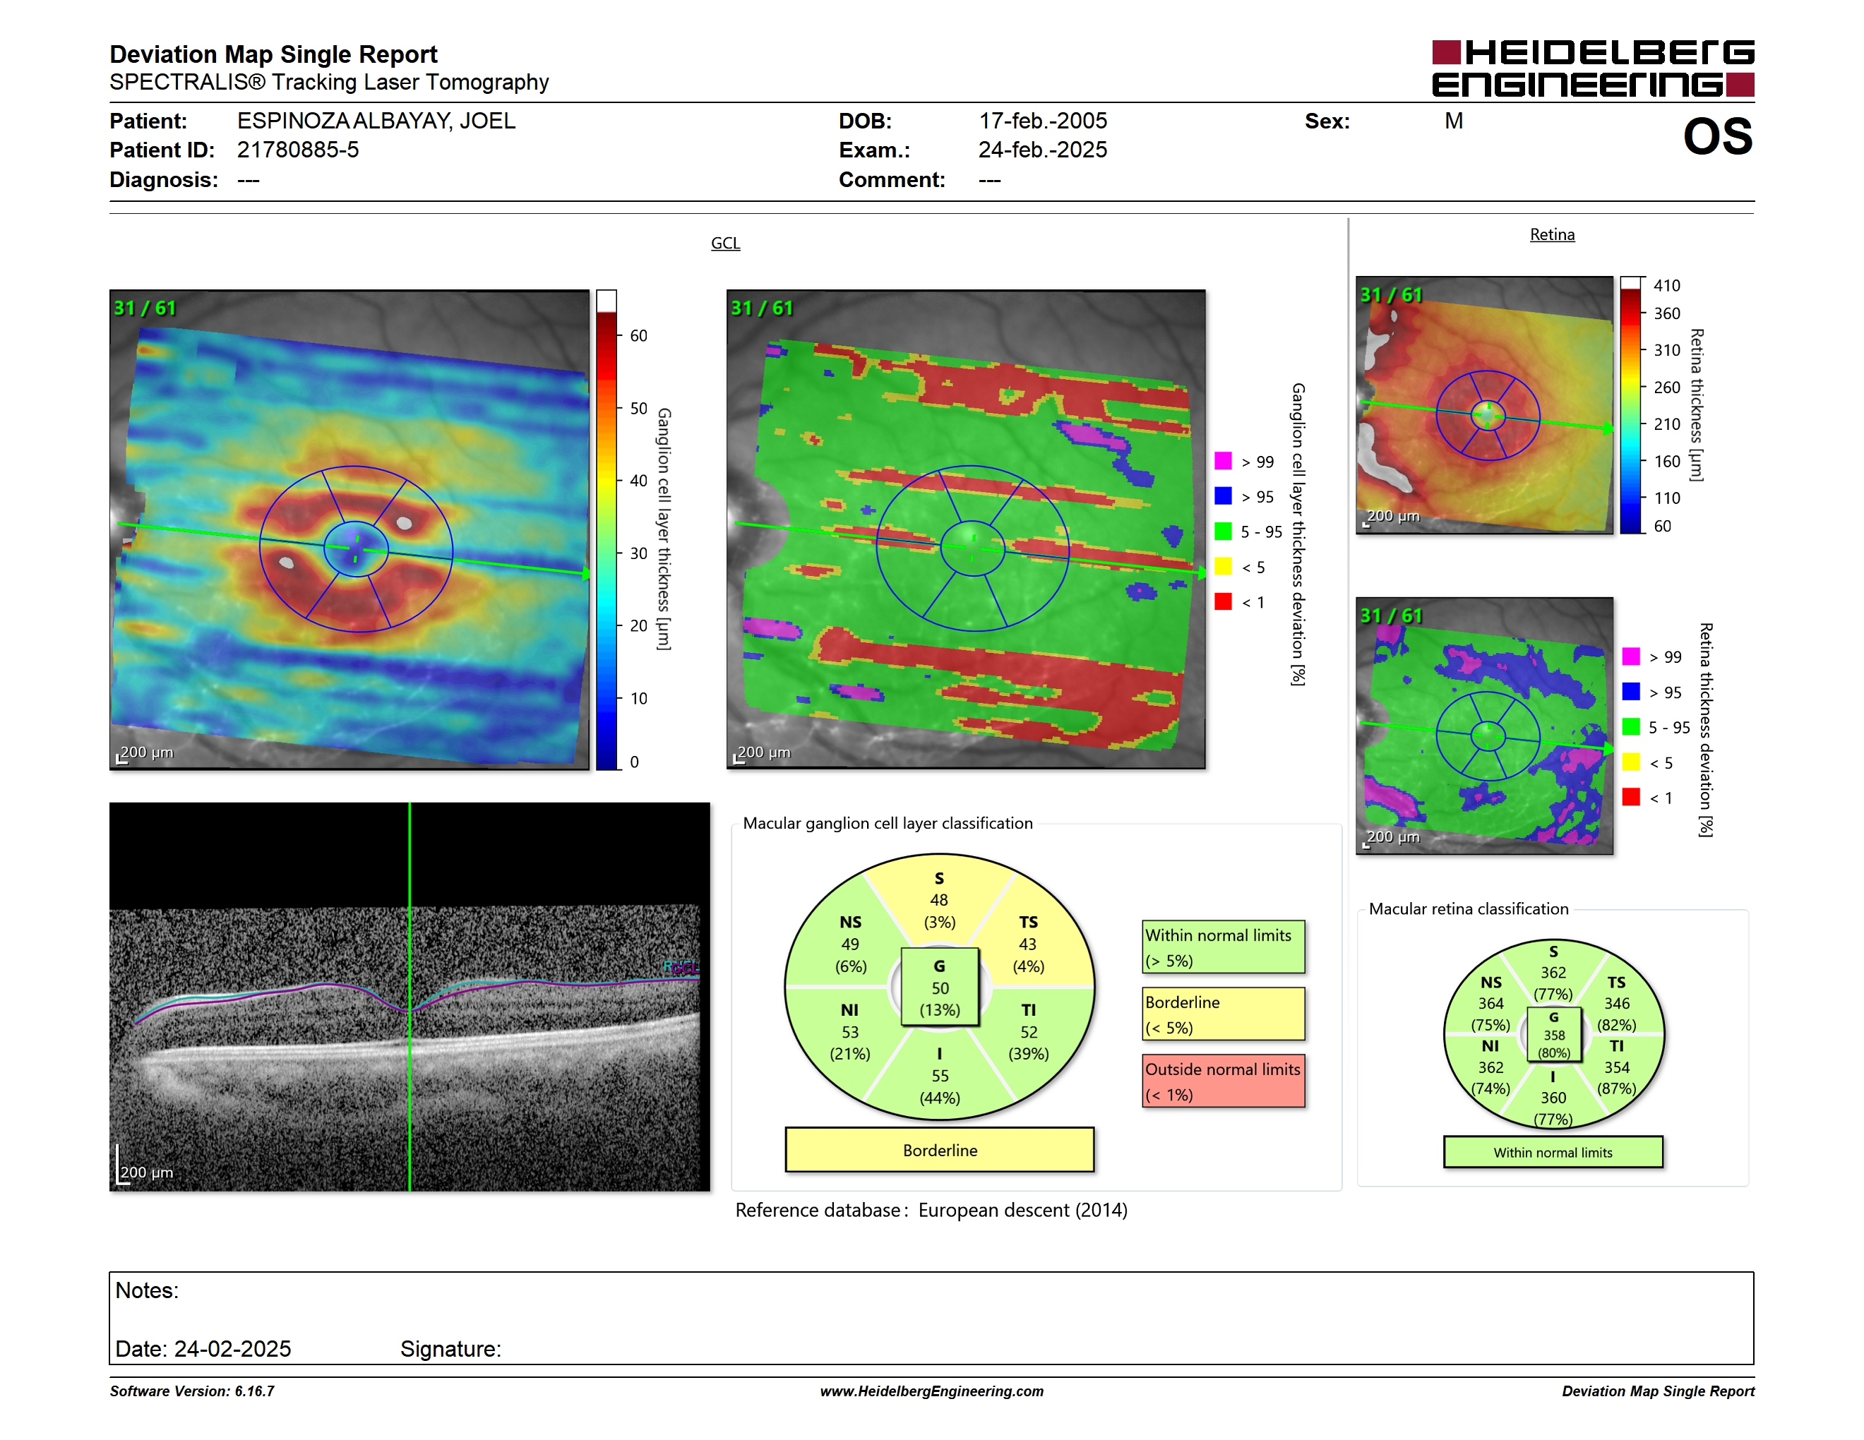Click the Heidelberg Engineering logo
The width and height of the screenshot is (1864, 1440).
pos(1593,68)
